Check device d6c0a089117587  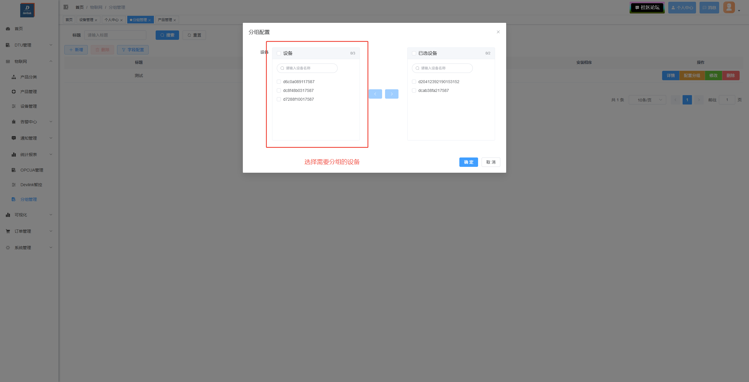[x=279, y=82]
